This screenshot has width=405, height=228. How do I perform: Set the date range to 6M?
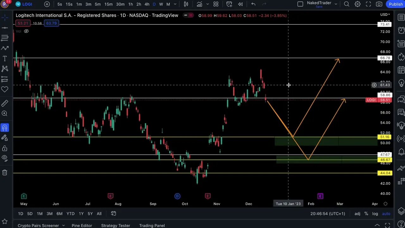click(59, 214)
